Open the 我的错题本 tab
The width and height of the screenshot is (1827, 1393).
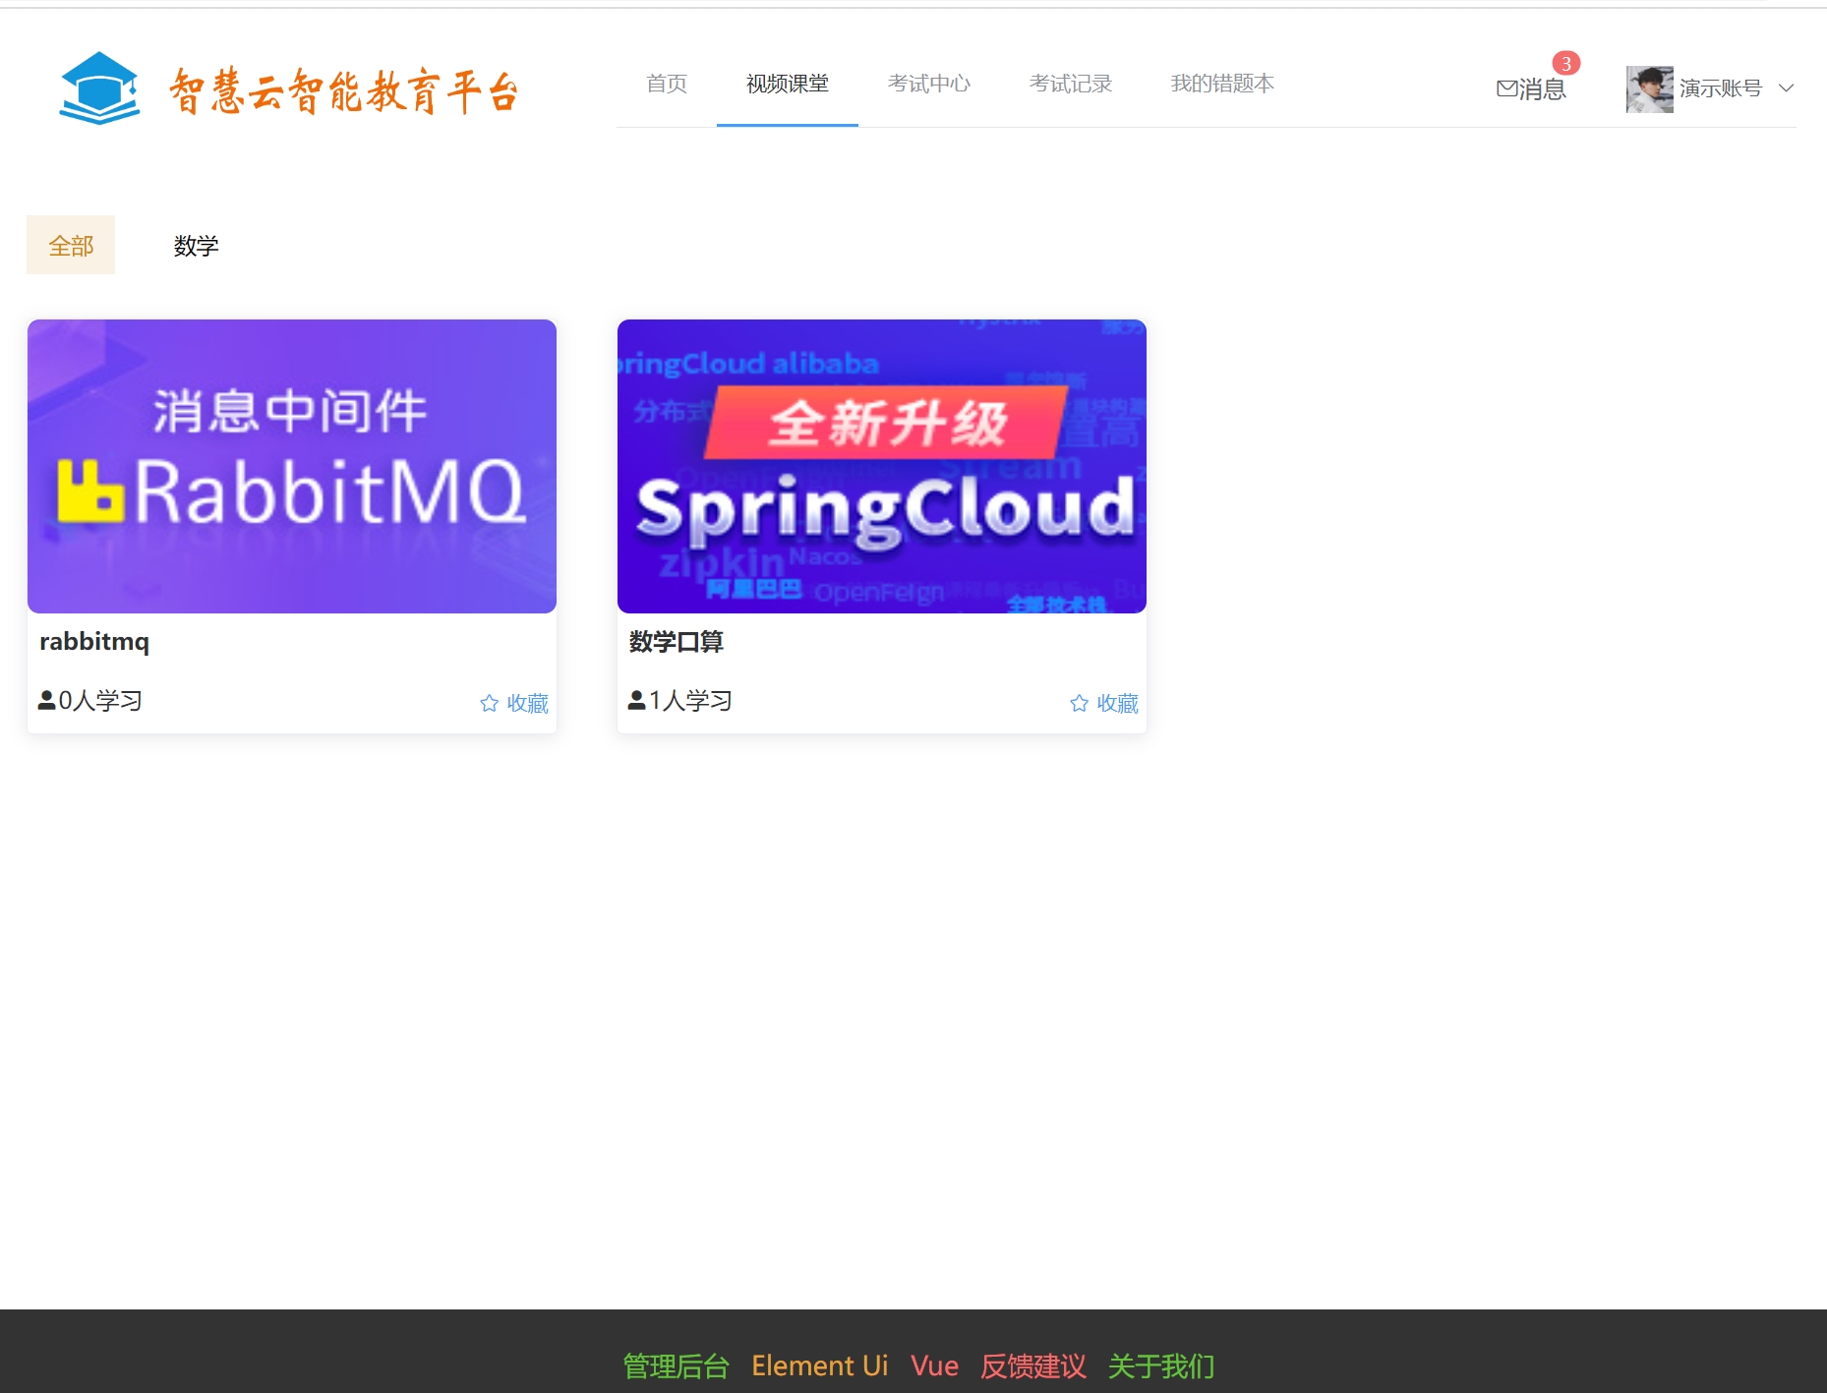pyautogui.click(x=1222, y=84)
